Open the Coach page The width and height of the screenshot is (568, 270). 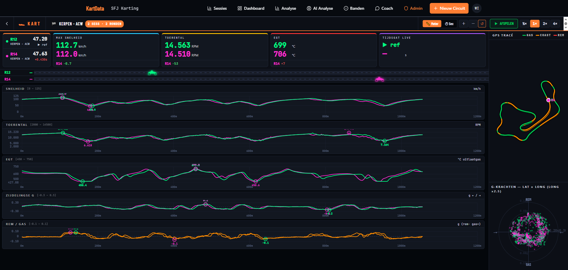click(384, 8)
